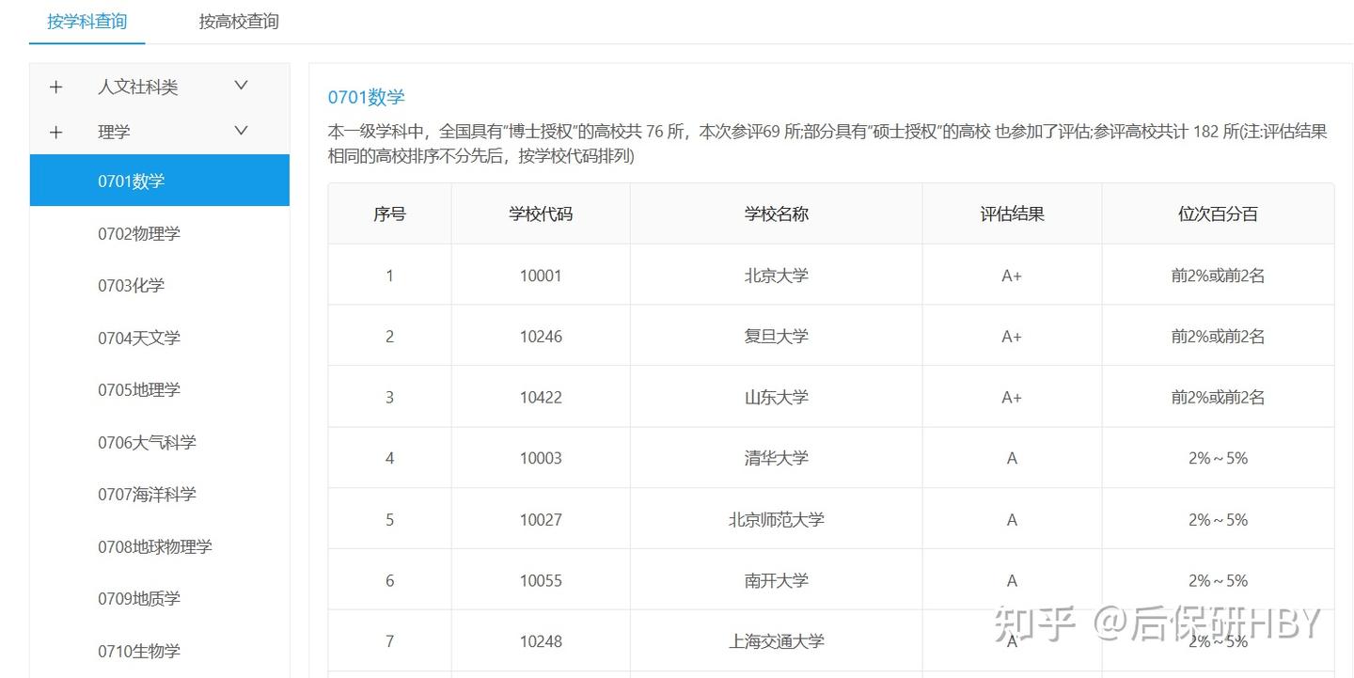Click 前2%或前2名 for 复旦大学
Image resolution: width=1354 pixels, height=678 pixels.
[x=1218, y=336]
